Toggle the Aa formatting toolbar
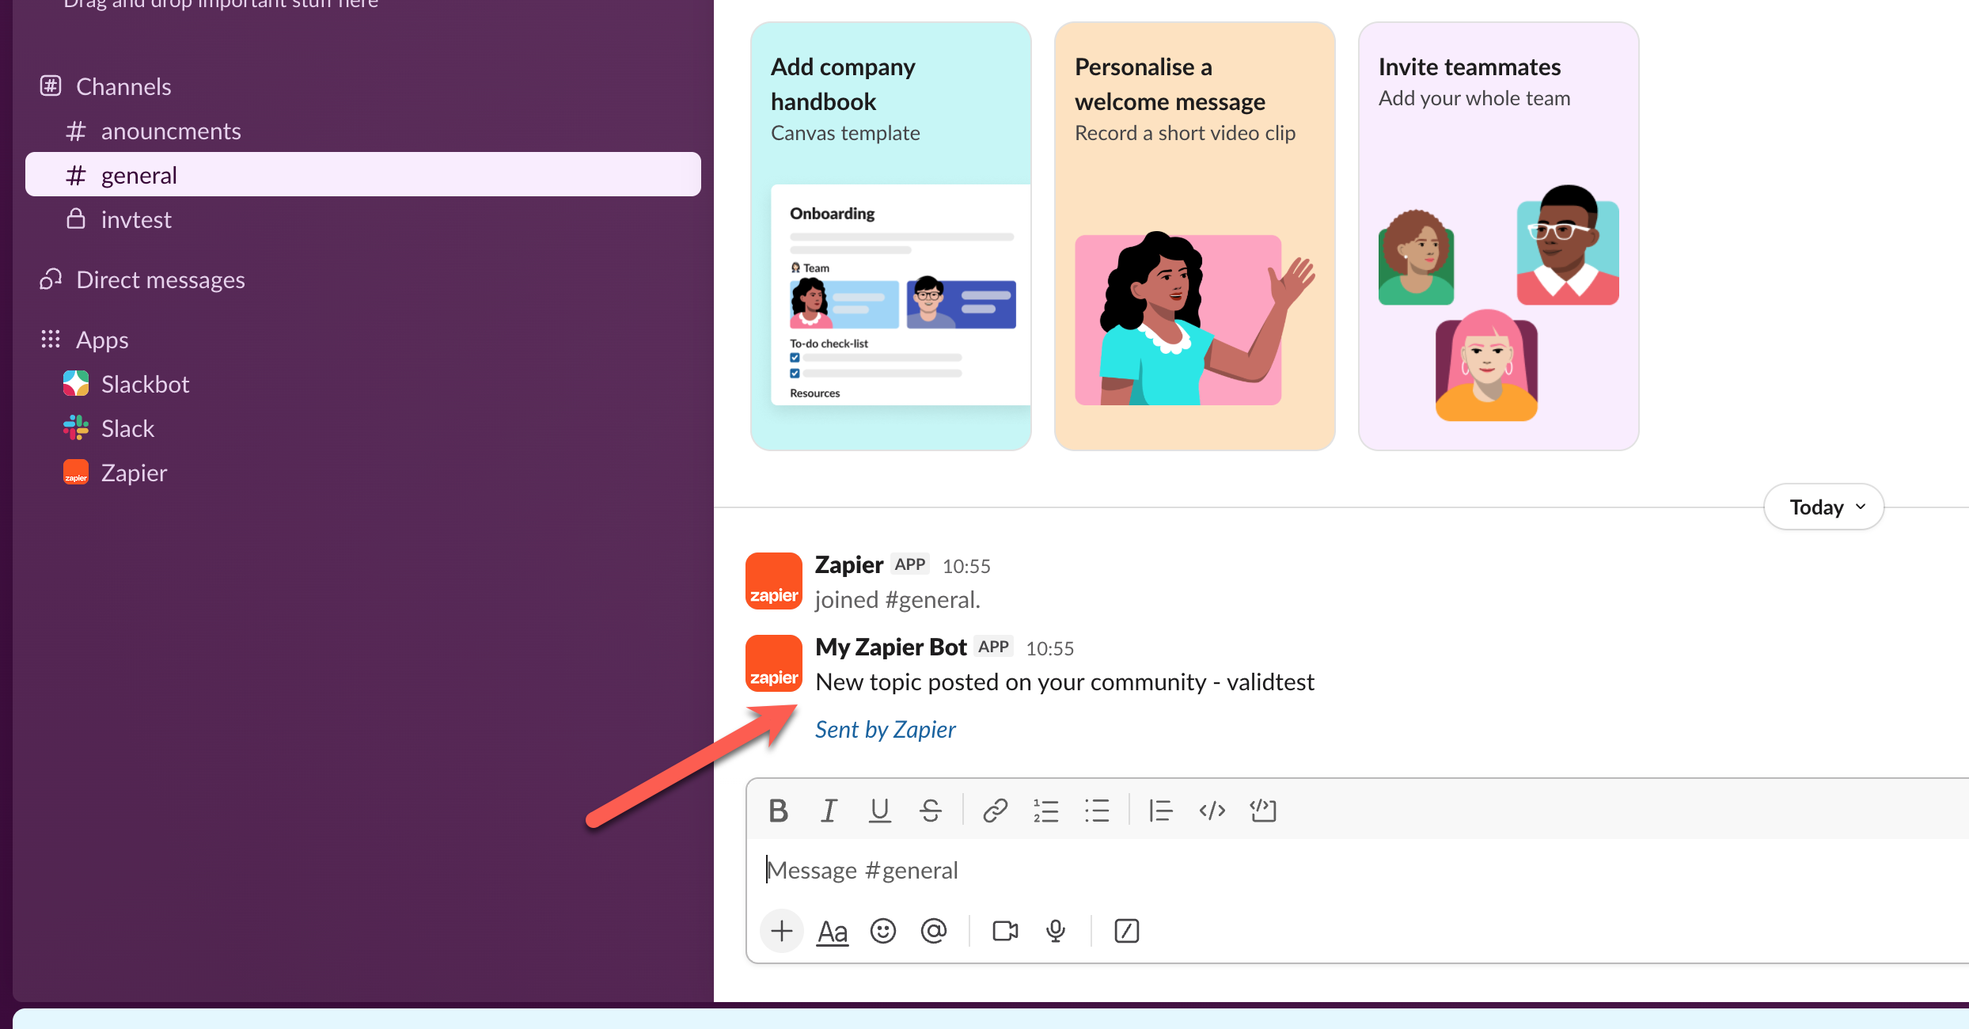Image resolution: width=1969 pixels, height=1029 pixels. coord(833,932)
